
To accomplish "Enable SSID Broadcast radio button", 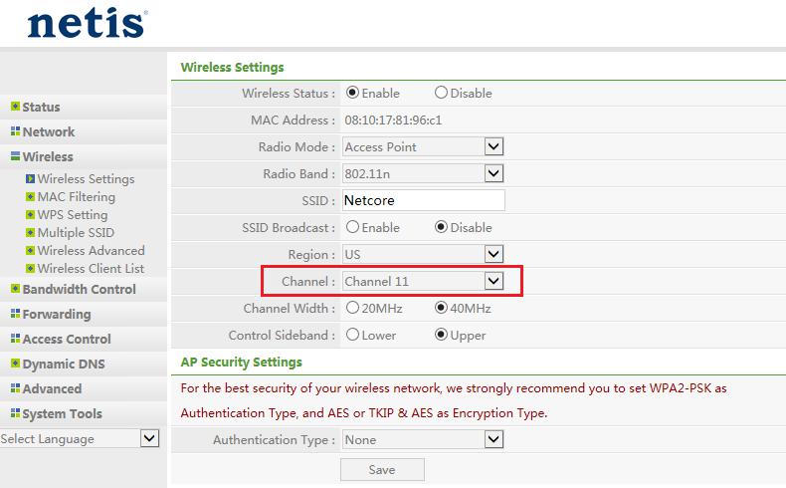I will [352, 227].
